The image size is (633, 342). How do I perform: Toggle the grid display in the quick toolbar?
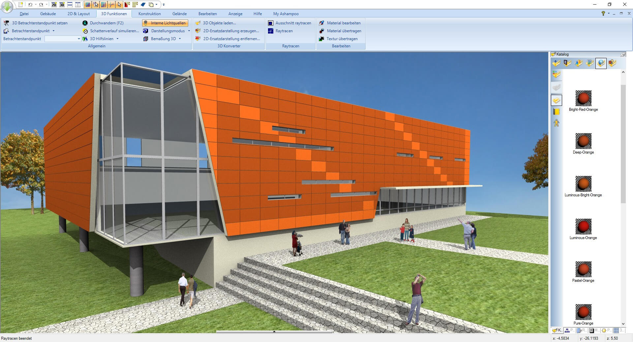click(87, 5)
